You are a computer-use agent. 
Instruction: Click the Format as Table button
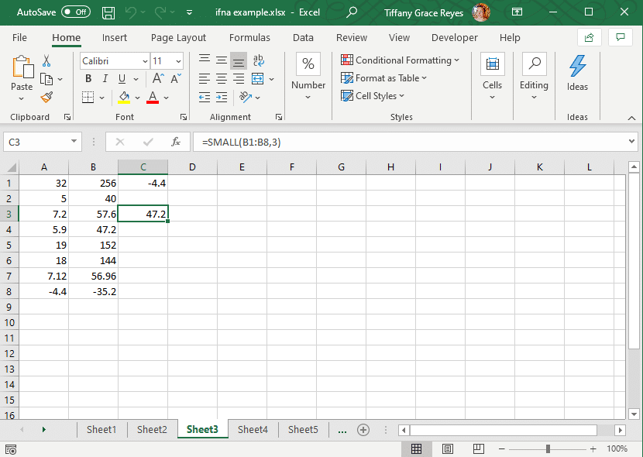tap(384, 78)
